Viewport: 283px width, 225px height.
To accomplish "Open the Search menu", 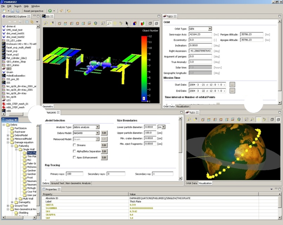I will 18,6.
